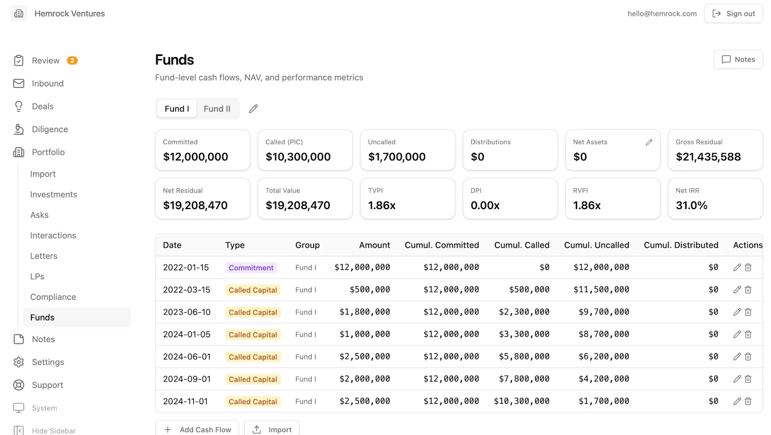Click the $2,300,000 cumulative called cell
Screen dimensions: 771x435
click(524, 312)
